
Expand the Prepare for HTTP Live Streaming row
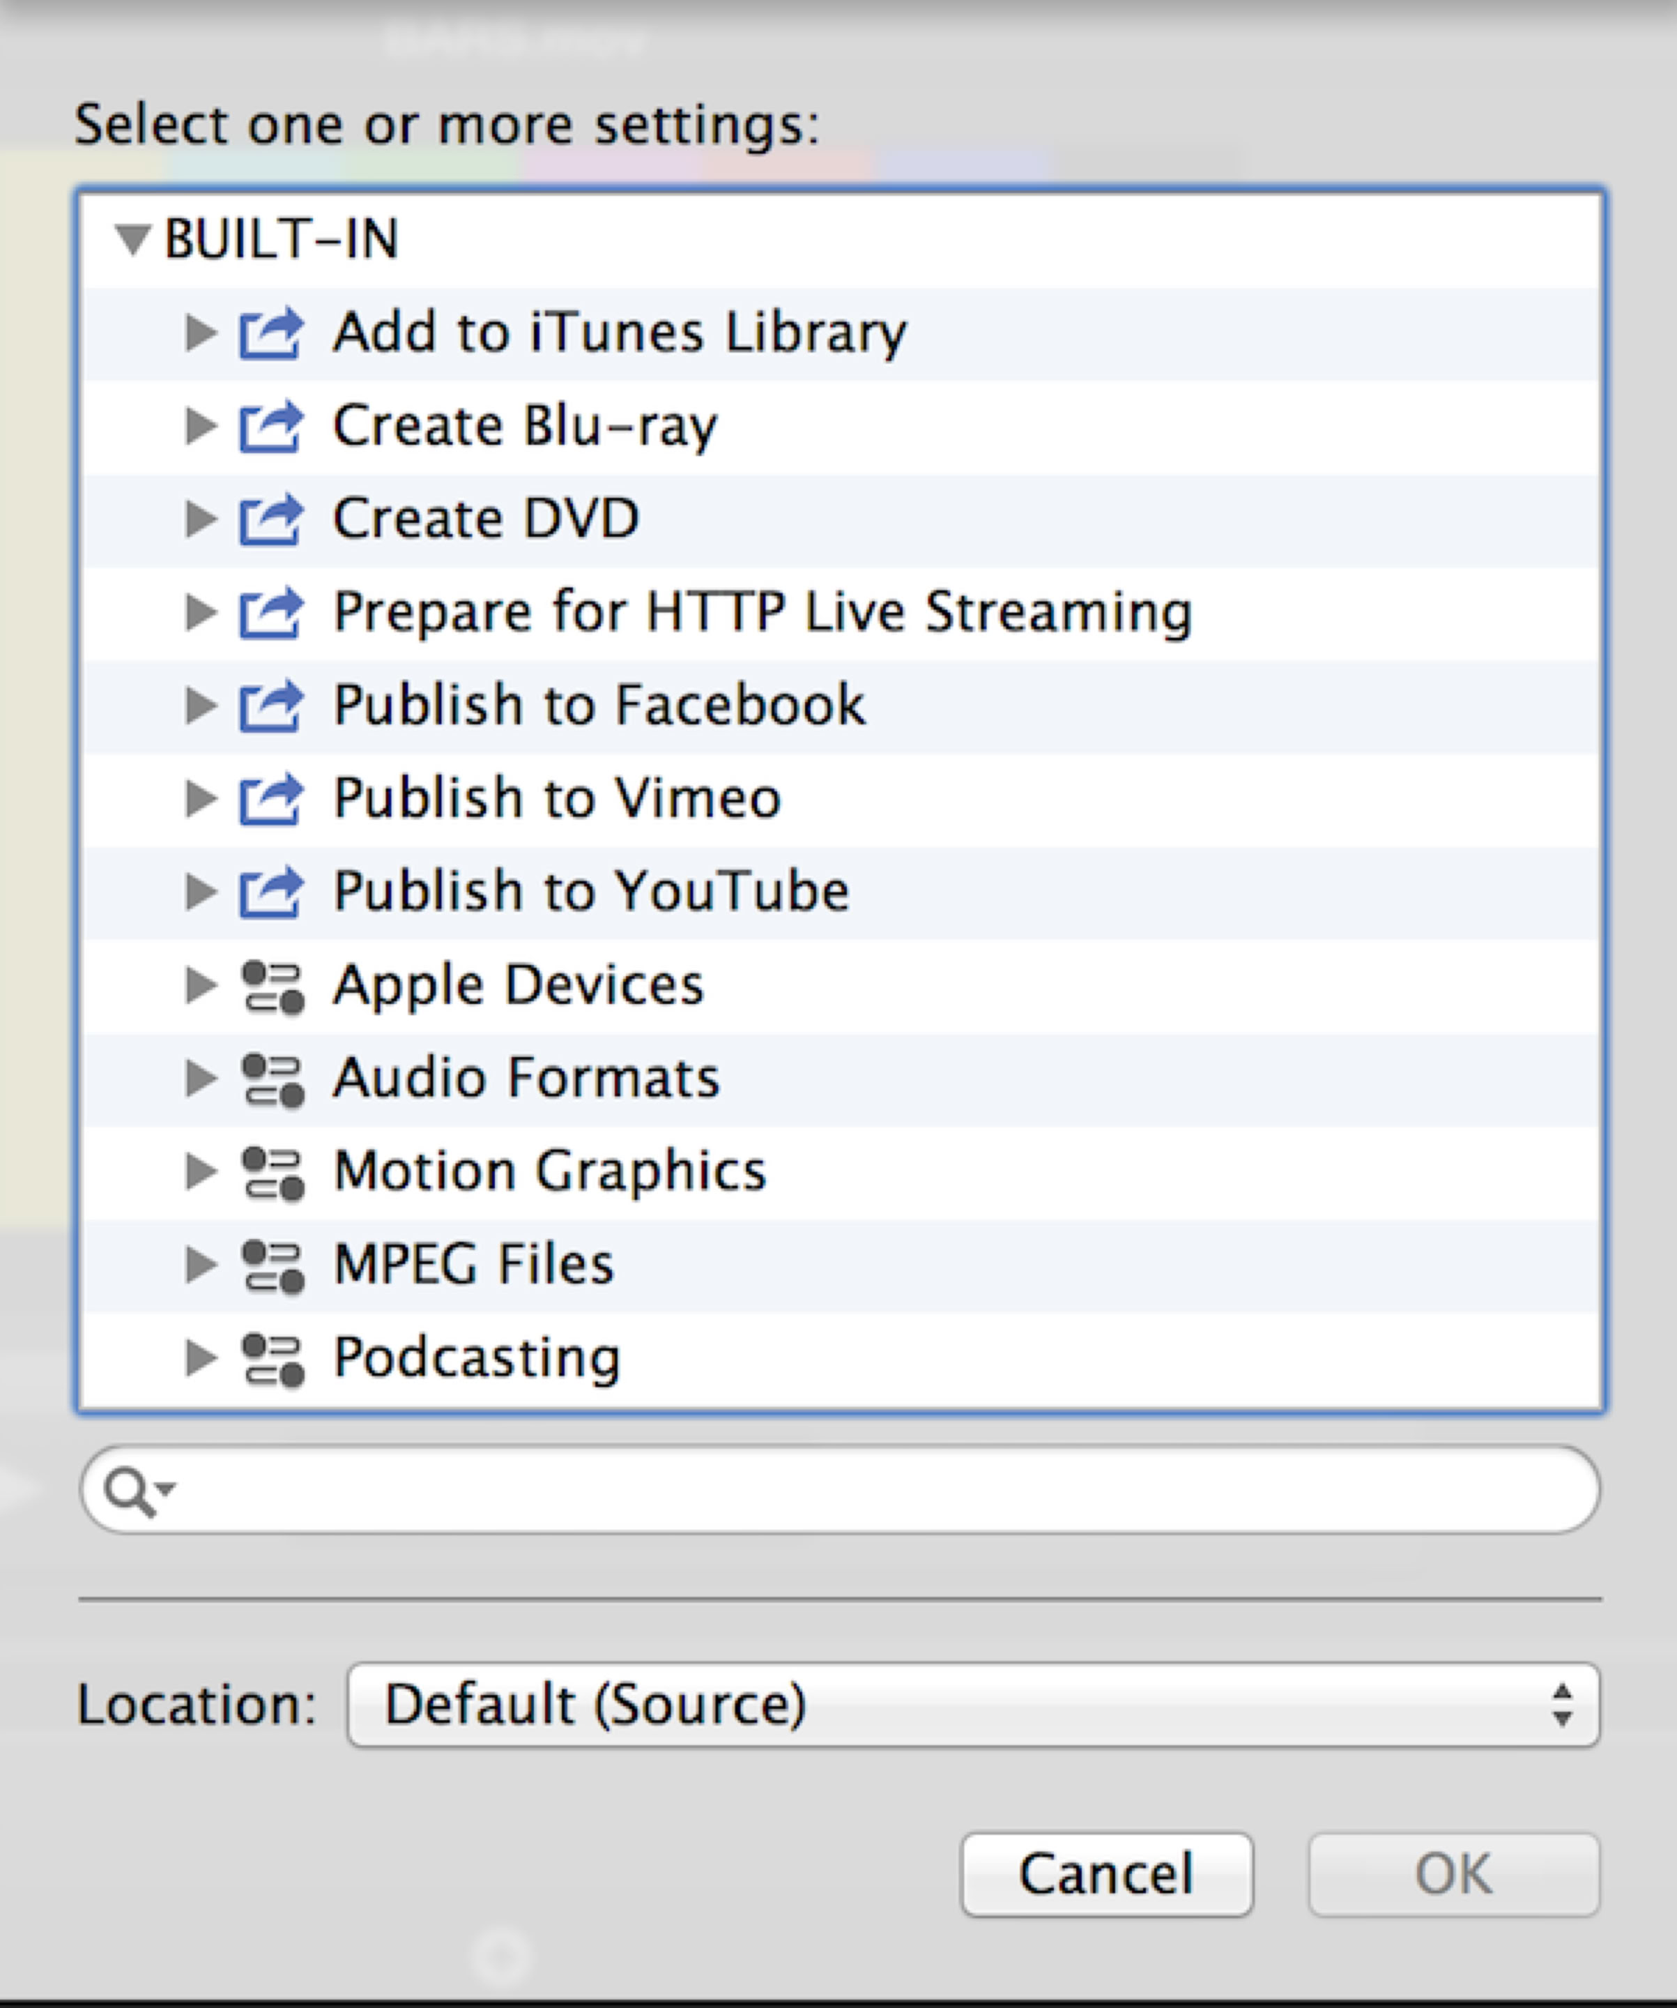click(x=200, y=612)
